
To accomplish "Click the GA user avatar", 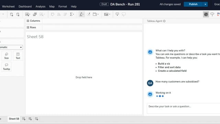I will coord(150,83).
